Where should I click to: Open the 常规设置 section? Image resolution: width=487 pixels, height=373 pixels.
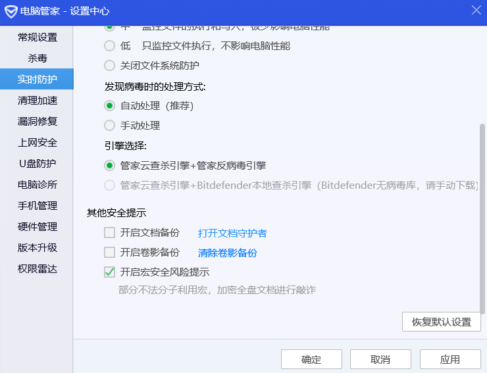tap(38, 37)
